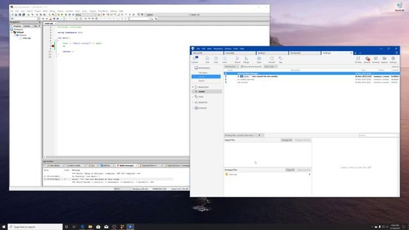This screenshot has height=230, width=409.
Task: Open Repository menu in SourceTree
Action: 218,49
